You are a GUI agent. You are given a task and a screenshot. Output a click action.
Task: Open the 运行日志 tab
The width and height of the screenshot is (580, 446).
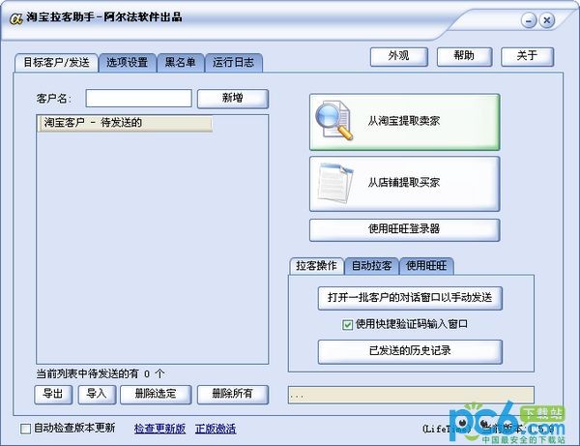(x=233, y=62)
